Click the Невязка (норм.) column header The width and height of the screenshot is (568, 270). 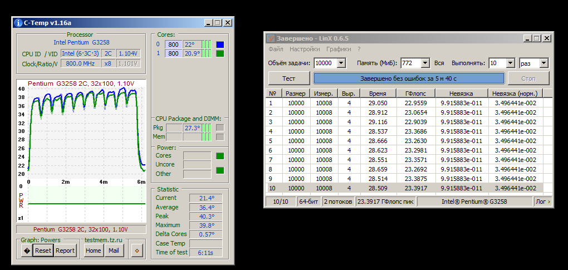coord(515,94)
